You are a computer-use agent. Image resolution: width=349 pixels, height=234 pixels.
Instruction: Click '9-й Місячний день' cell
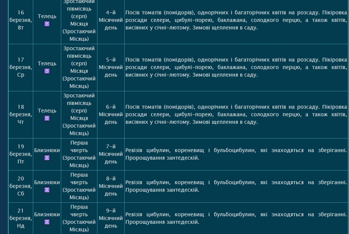click(111, 218)
